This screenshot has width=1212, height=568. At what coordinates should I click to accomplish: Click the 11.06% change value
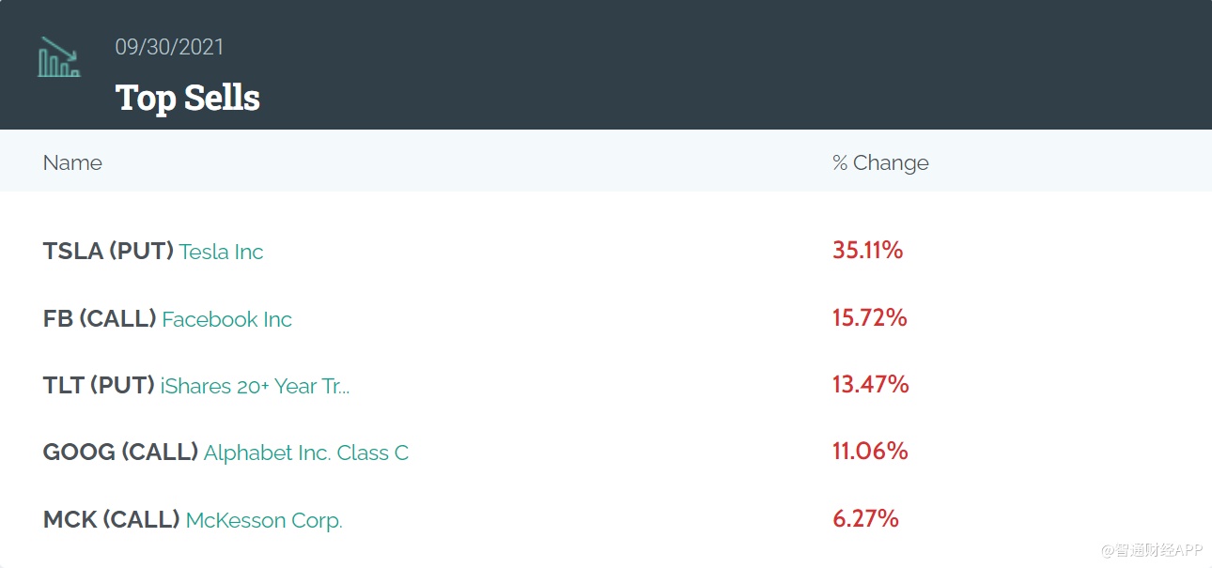(x=870, y=451)
